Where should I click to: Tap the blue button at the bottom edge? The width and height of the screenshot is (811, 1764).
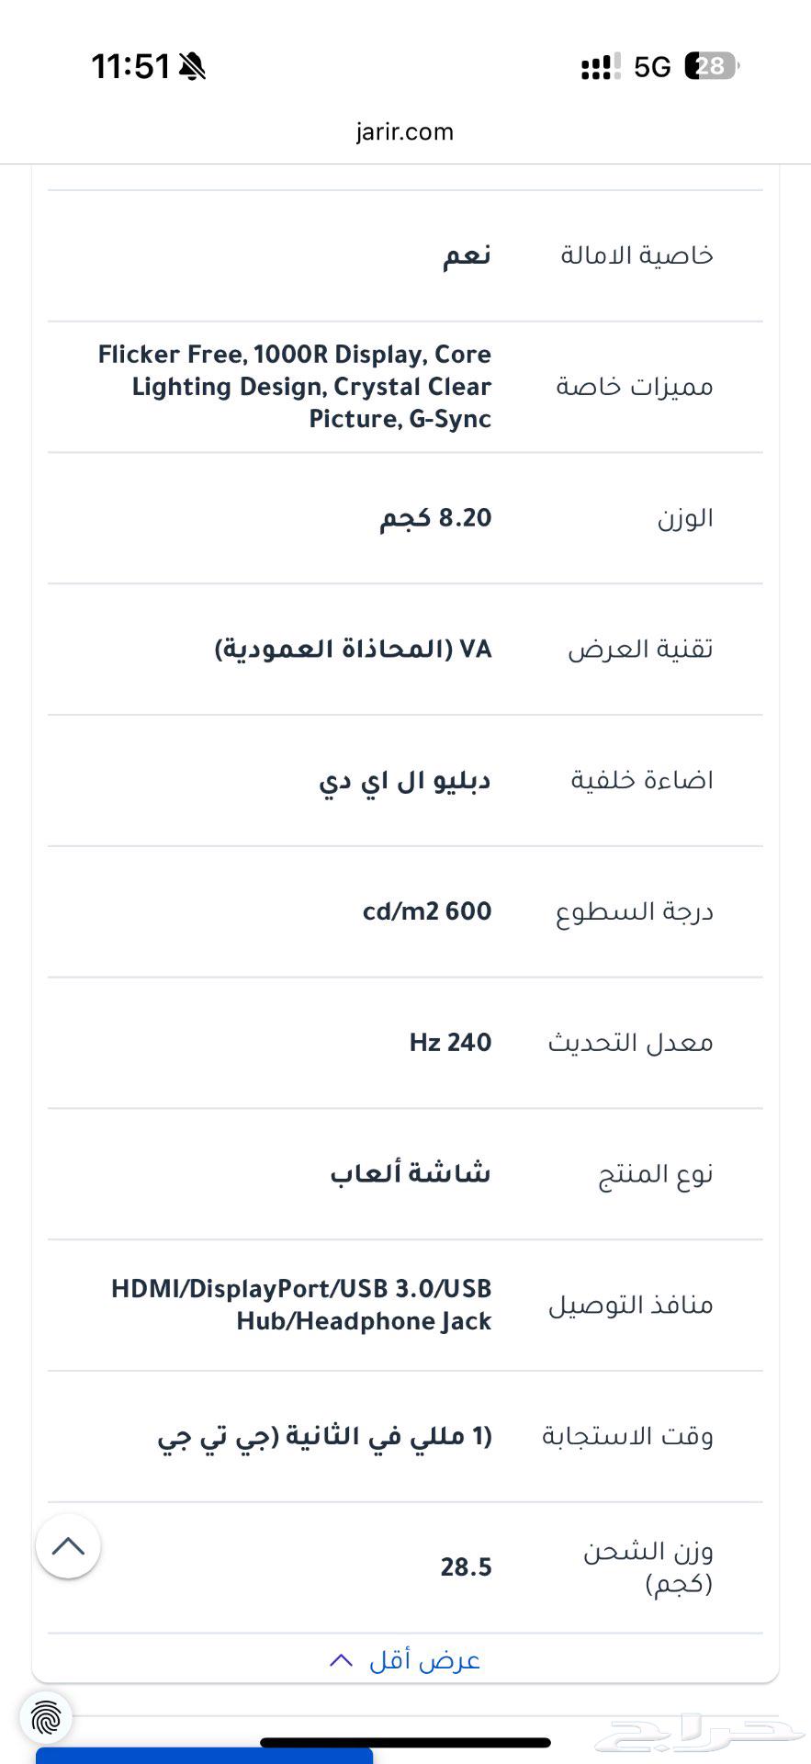pyautogui.click(x=204, y=1756)
